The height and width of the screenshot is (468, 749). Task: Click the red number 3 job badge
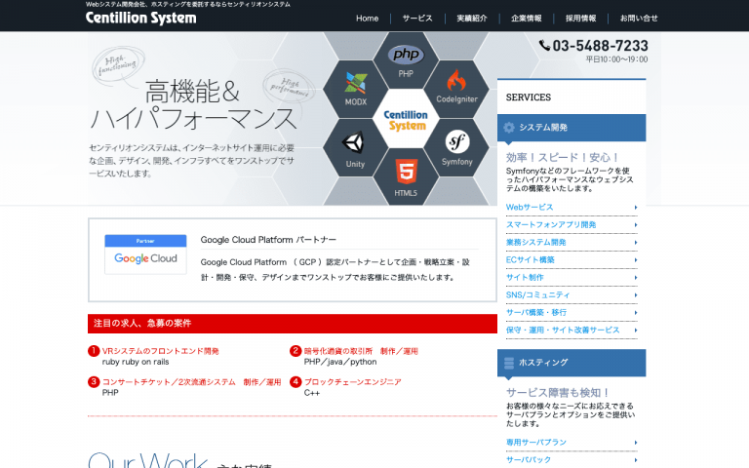click(94, 381)
